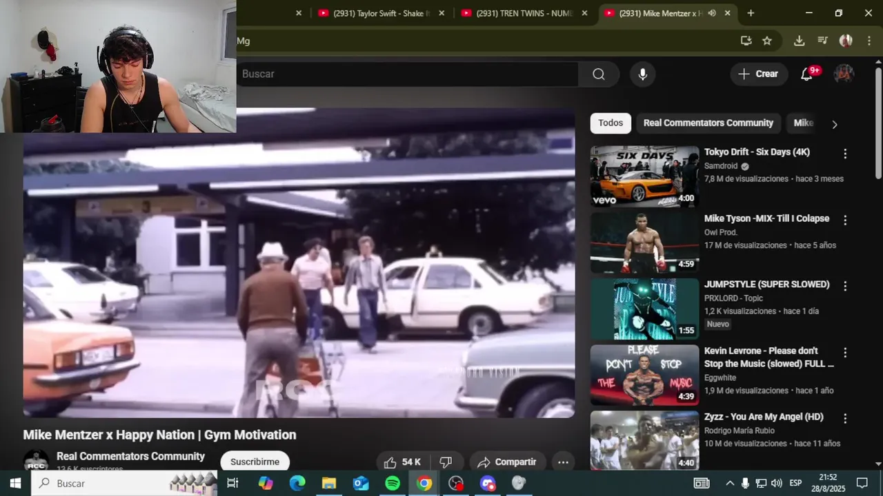The image size is (883, 496).
Task: Click the Crear button
Action: coord(759,74)
